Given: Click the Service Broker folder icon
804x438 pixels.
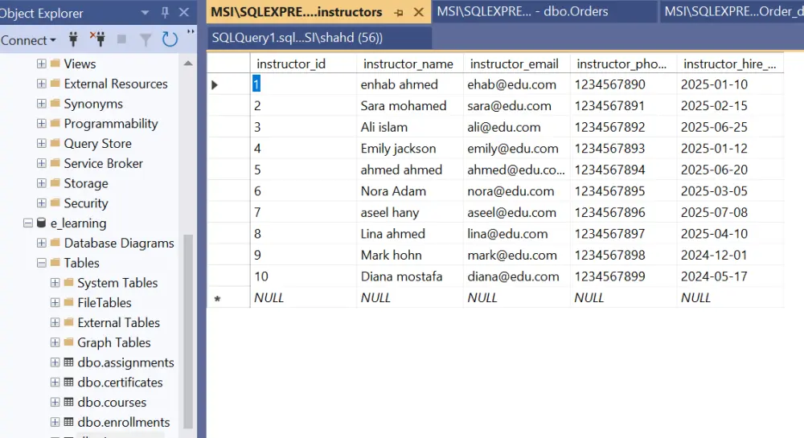Looking at the screenshot, I should pos(55,163).
